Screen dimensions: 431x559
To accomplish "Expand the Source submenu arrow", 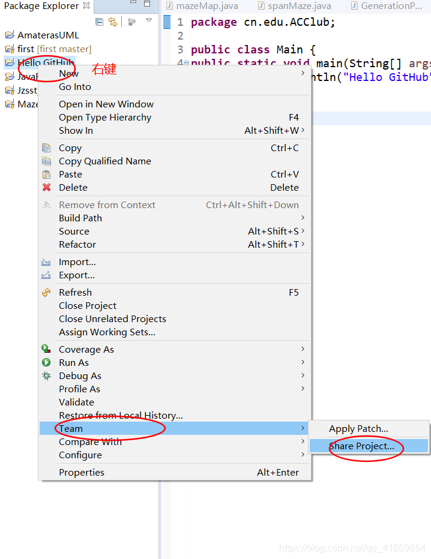I will (303, 231).
